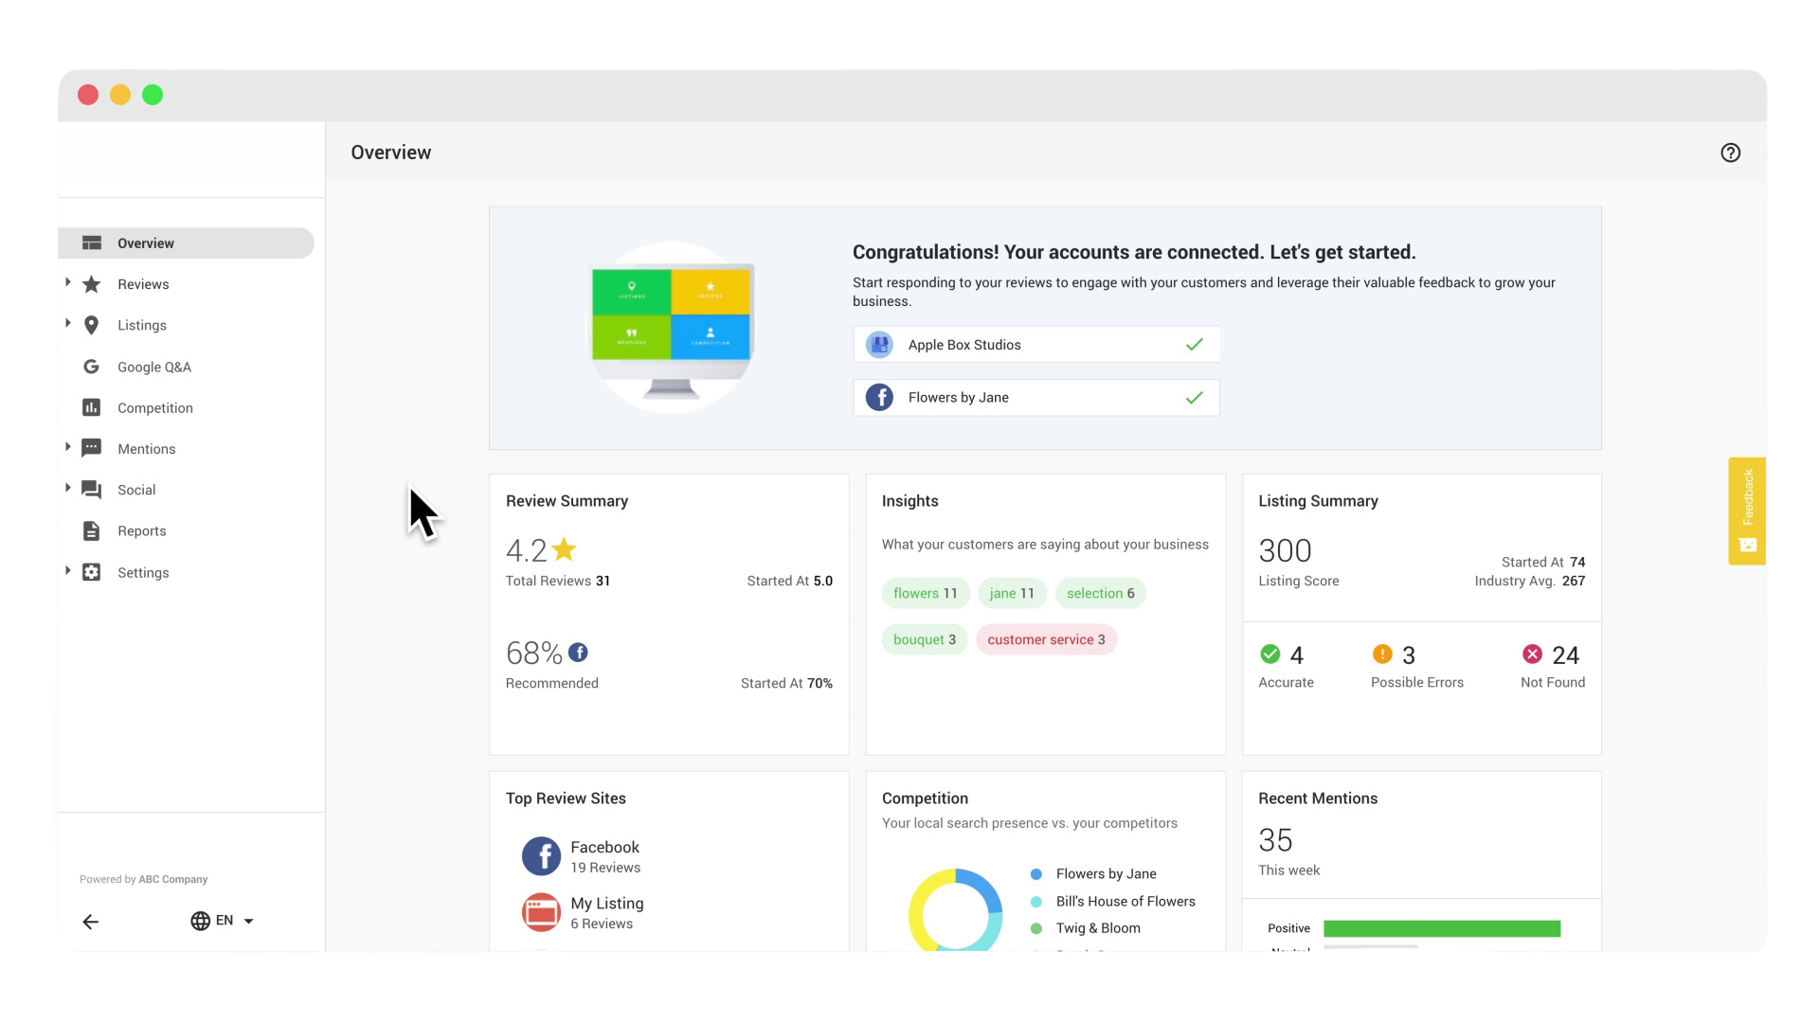Viewport: 1819px width, 1023px height.
Task: Click the jane 11 keyword tag
Action: tap(1012, 593)
